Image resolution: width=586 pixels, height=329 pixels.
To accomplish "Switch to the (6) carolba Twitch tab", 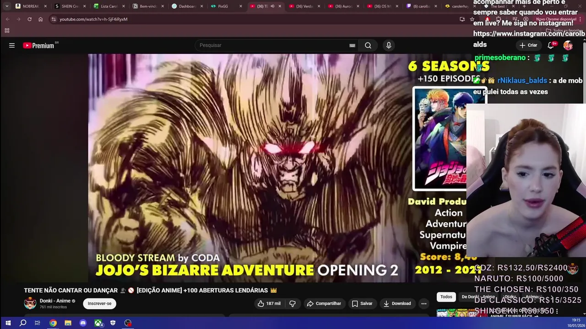I will (x=421, y=6).
